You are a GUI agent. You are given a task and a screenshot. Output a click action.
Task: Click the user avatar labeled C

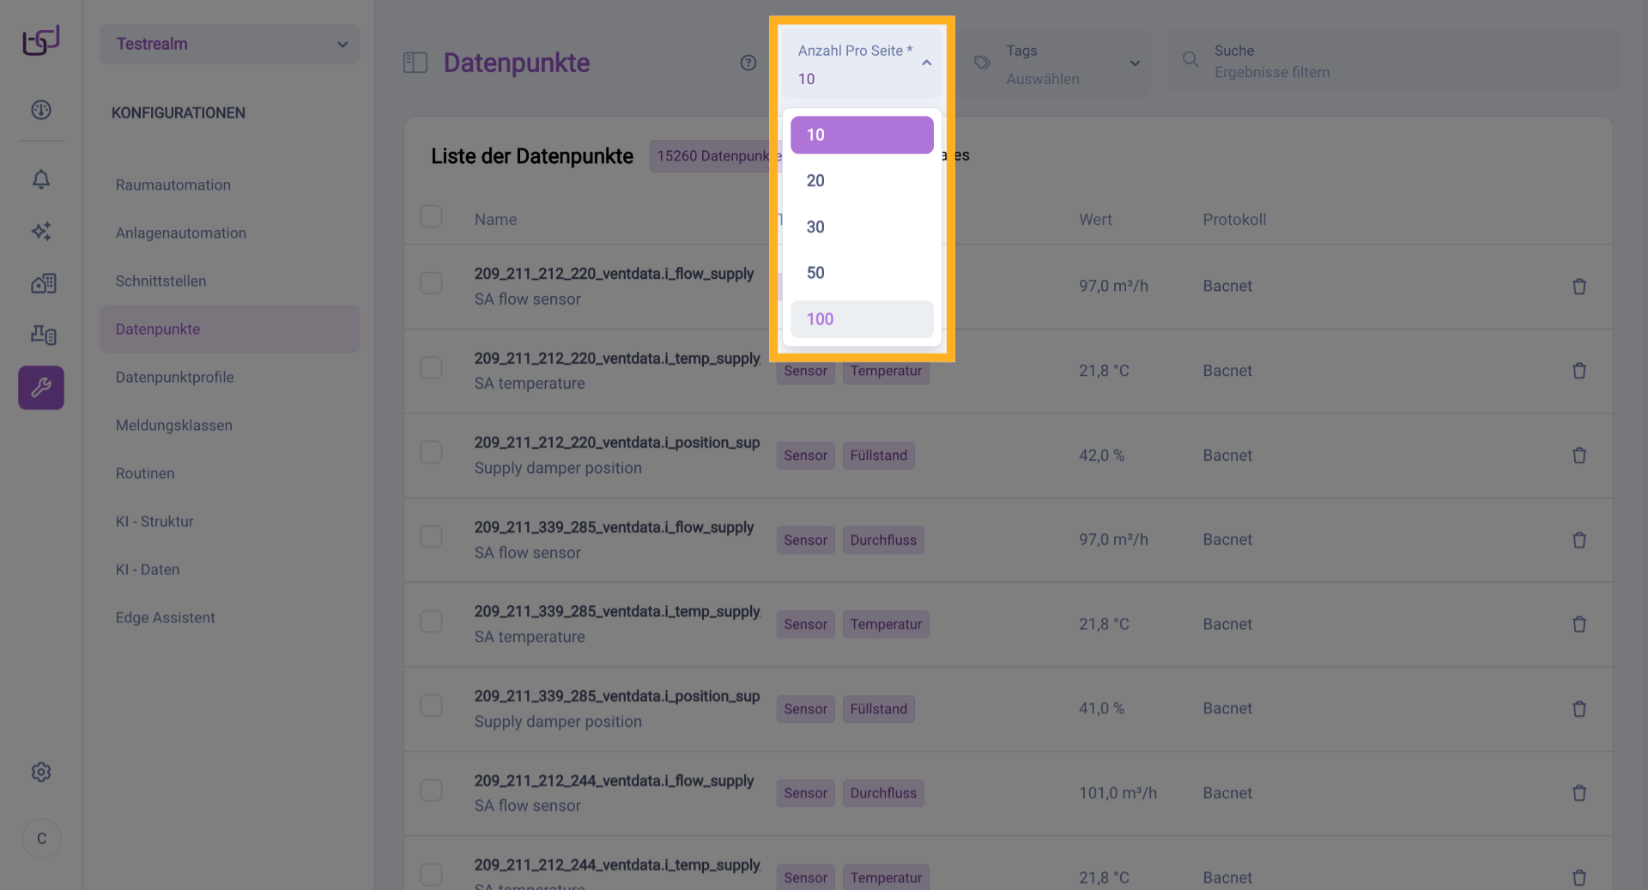coord(41,839)
